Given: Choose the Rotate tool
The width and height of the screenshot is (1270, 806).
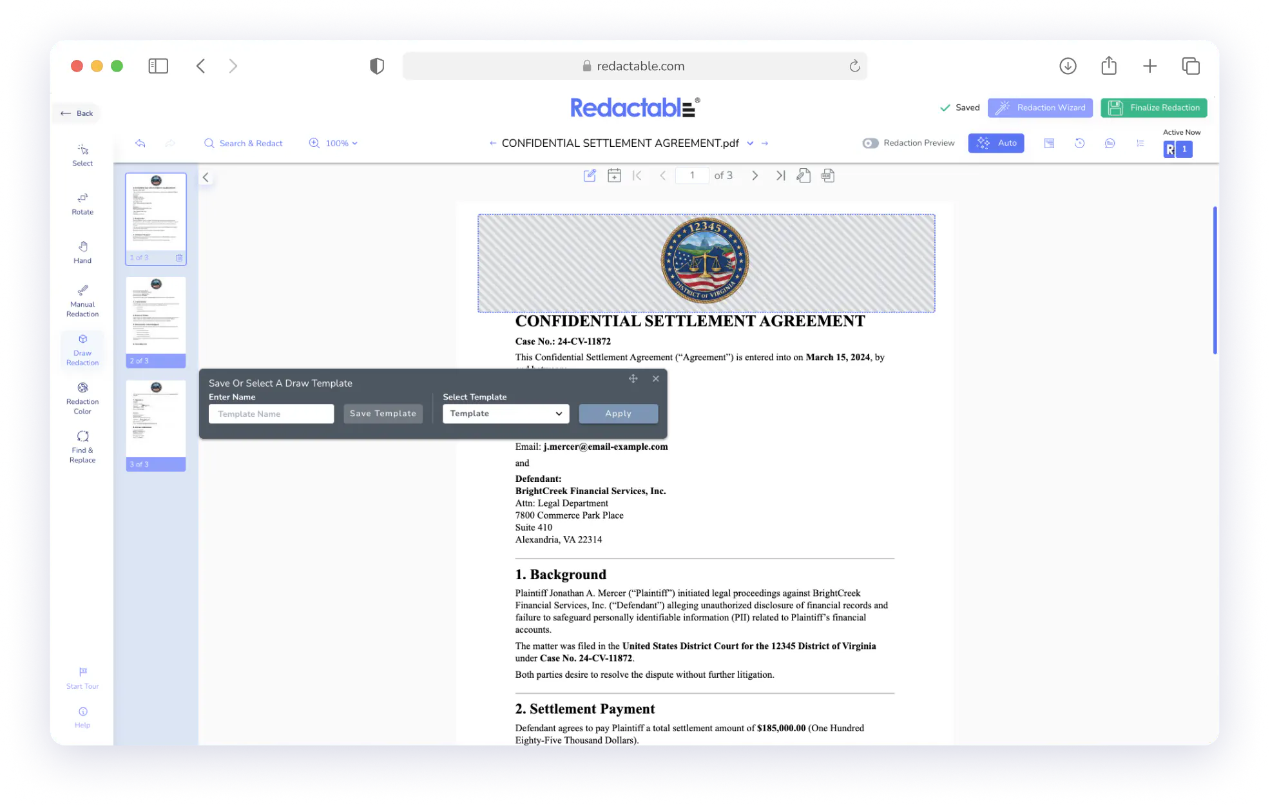Looking at the screenshot, I should point(82,204).
